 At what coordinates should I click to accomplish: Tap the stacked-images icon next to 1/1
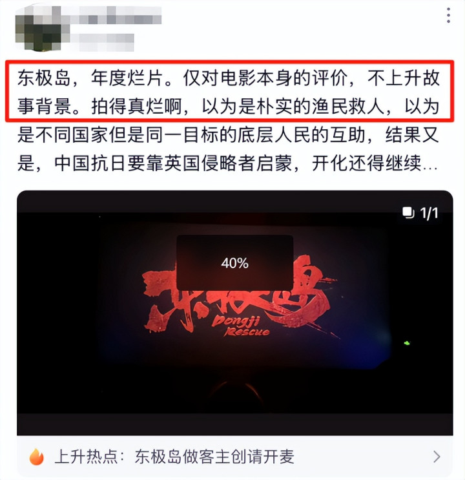pyautogui.click(x=408, y=213)
